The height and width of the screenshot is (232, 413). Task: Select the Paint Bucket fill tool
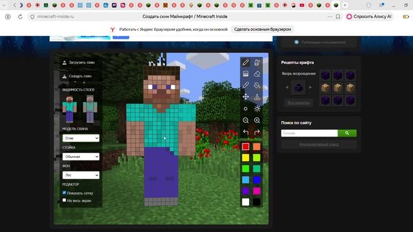[257, 85]
